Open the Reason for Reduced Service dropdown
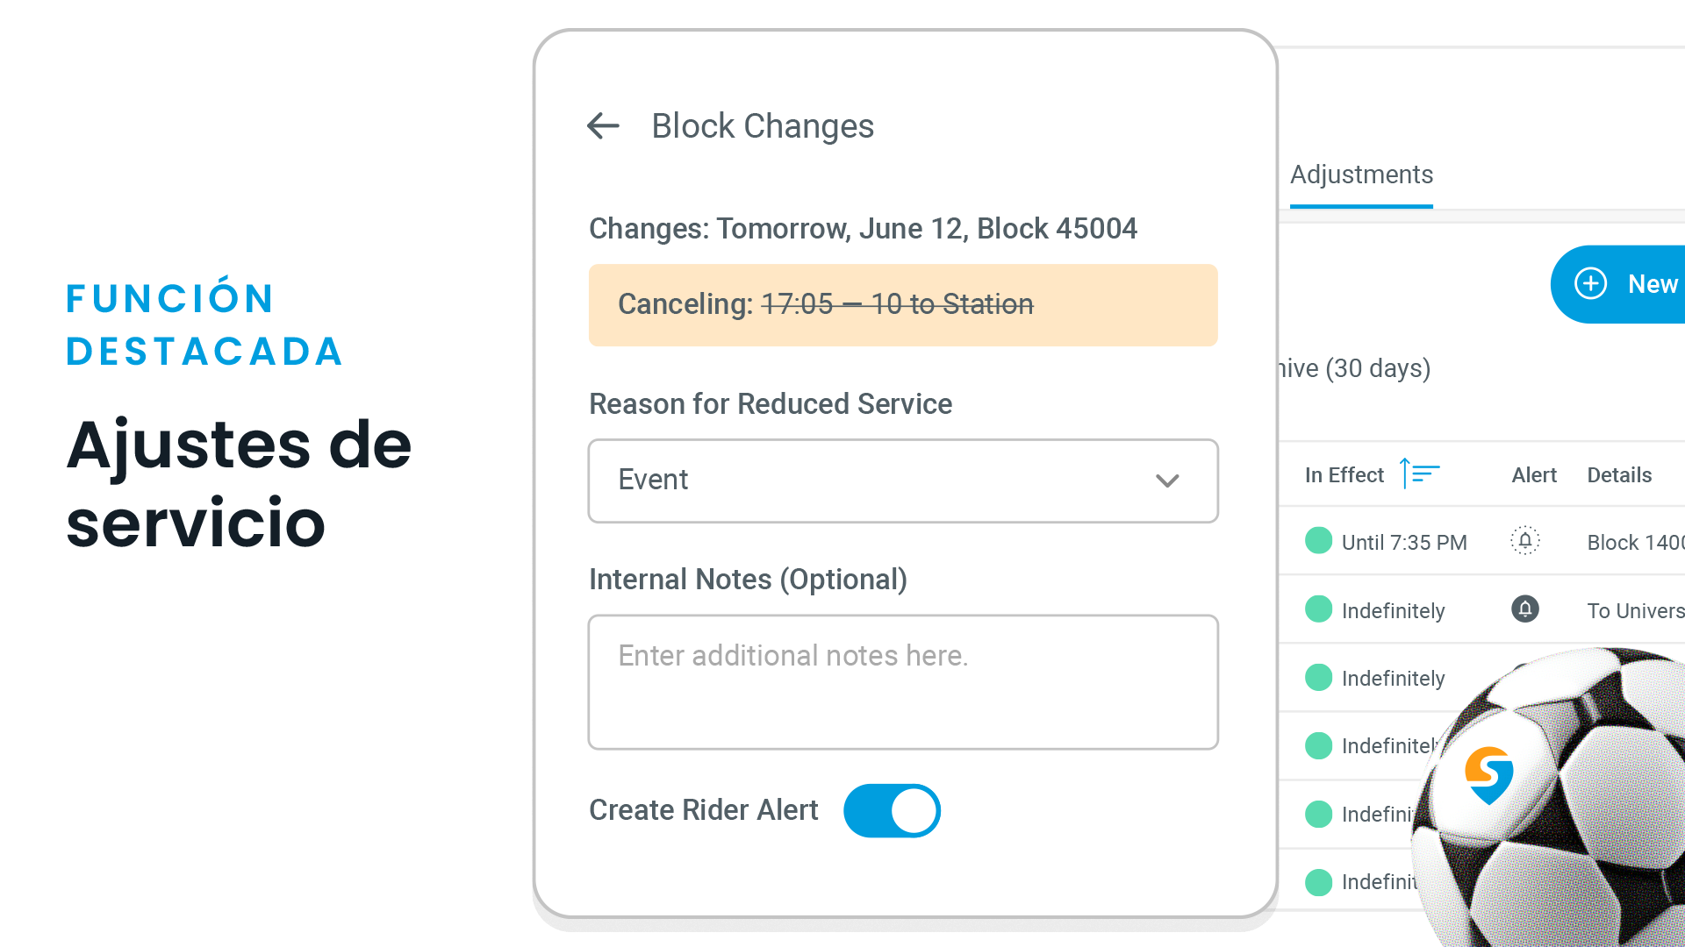This screenshot has height=947, width=1685. 903,481
